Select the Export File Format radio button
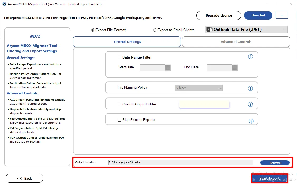The height and width of the screenshot is (188, 297). 93,30
